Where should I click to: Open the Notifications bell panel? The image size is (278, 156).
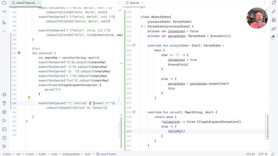(x=274, y=3)
